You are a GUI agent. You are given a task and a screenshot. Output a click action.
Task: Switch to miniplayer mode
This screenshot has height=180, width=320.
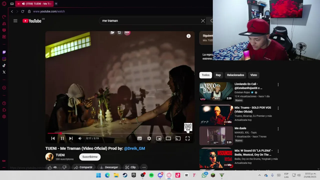pyautogui.click(x=159, y=138)
